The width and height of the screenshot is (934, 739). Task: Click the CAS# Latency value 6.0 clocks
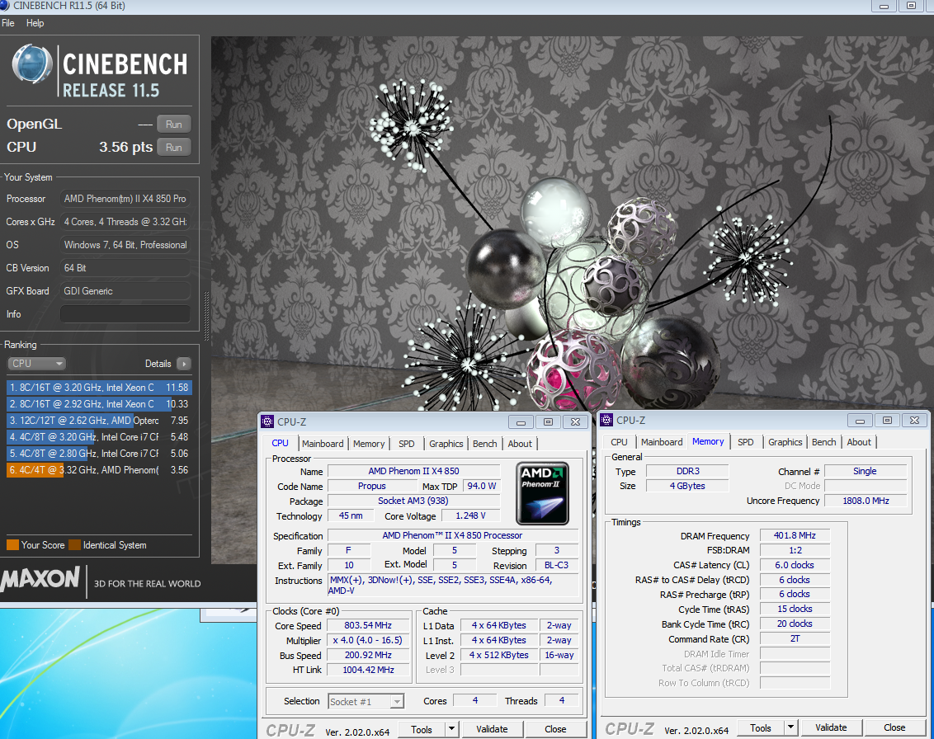[795, 565]
